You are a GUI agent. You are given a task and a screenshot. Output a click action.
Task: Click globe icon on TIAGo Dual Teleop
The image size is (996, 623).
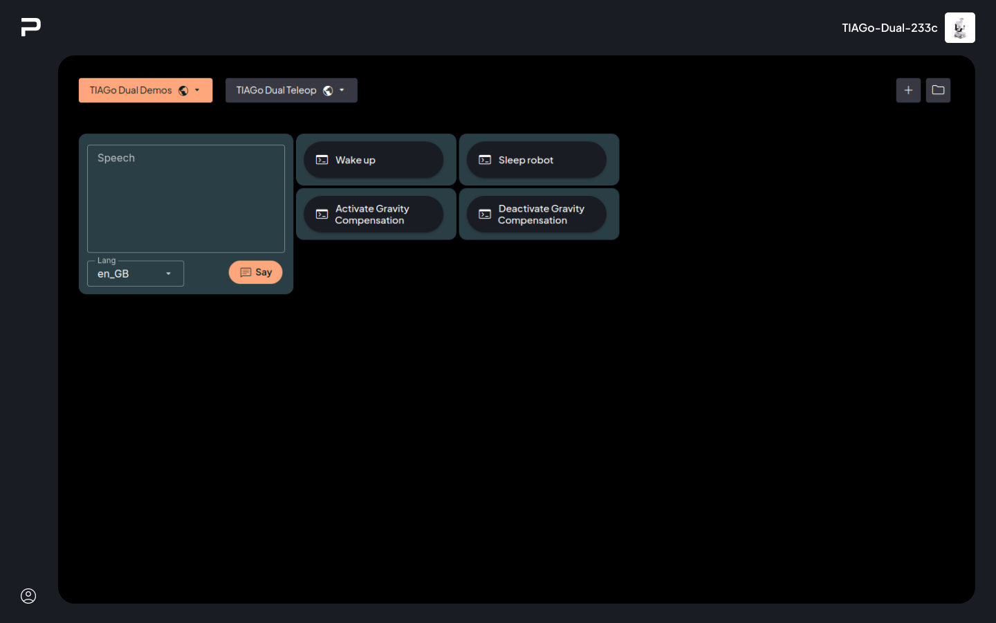pyautogui.click(x=328, y=91)
